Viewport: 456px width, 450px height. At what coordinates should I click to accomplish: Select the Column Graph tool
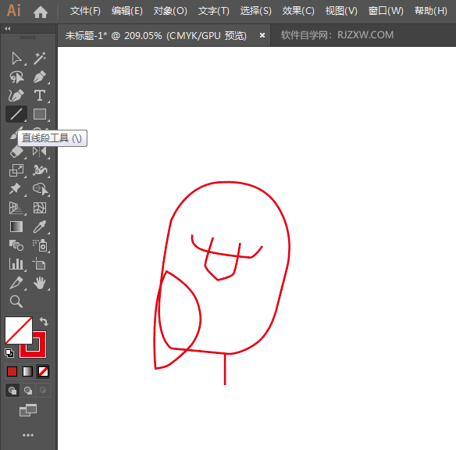(16, 264)
